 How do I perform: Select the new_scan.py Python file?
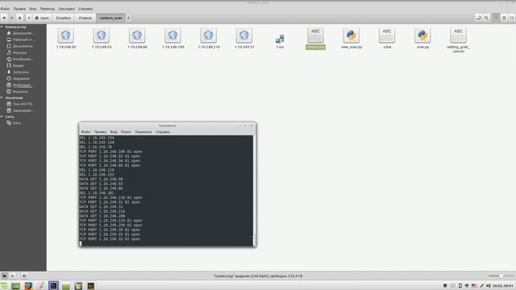pyautogui.click(x=352, y=38)
